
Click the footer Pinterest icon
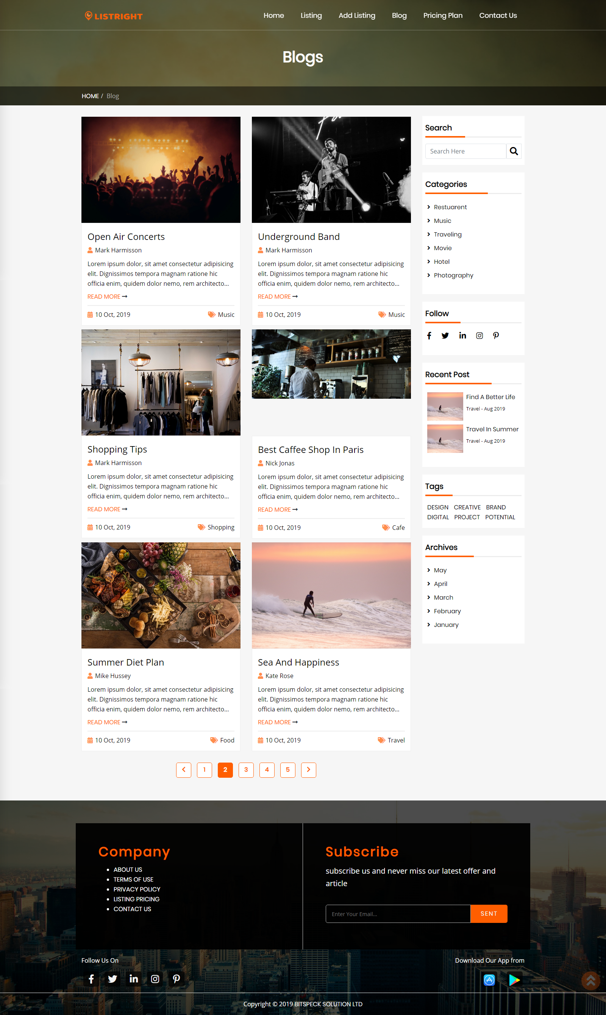pos(176,979)
